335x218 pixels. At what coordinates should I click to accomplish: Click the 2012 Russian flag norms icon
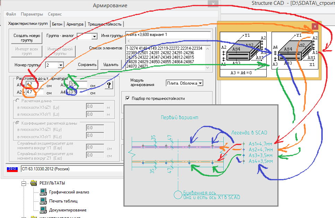12,169
